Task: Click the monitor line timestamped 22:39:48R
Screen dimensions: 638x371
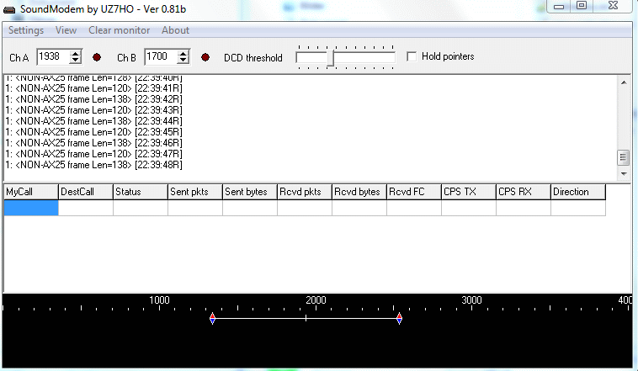Action: tap(93, 165)
